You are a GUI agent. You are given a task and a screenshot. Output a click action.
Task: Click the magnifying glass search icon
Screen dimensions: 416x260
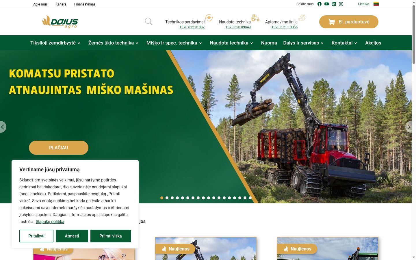[x=148, y=21]
